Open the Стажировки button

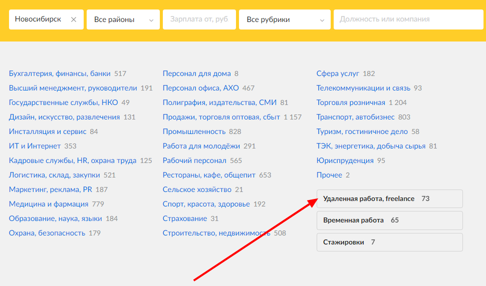pos(390,242)
